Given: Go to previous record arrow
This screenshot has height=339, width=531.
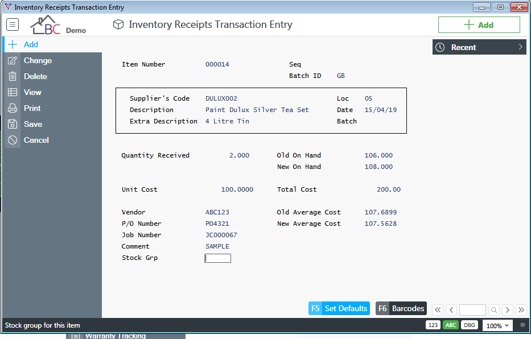Looking at the screenshot, I should pyautogui.click(x=451, y=310).
